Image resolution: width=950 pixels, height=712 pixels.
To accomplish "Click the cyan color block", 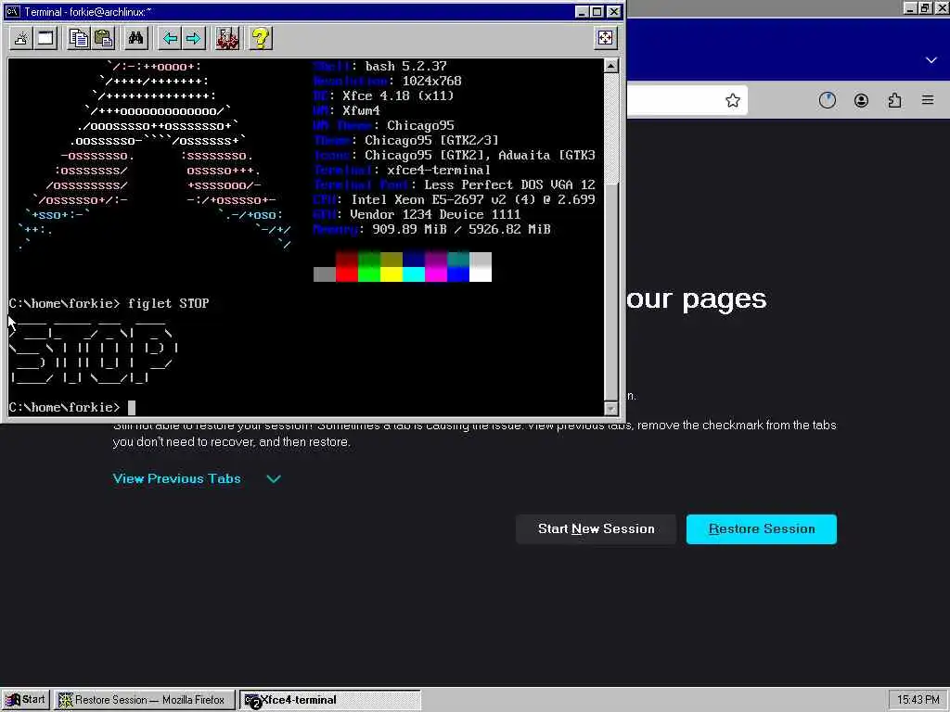I will (x=414, y=274).
